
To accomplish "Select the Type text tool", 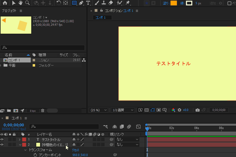I will (88, 3).
